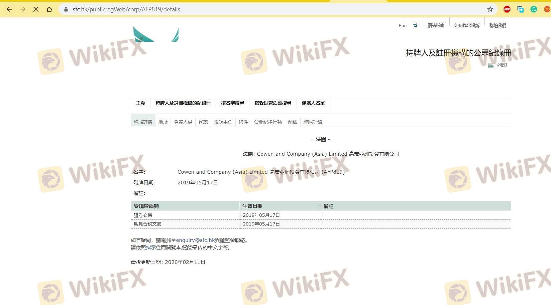
Task: Open the Grammarly extension
Action: click(534, 9)
